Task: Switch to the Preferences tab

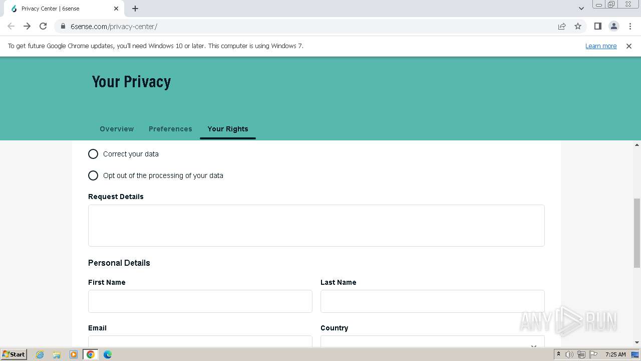Action: pos(170,129)
